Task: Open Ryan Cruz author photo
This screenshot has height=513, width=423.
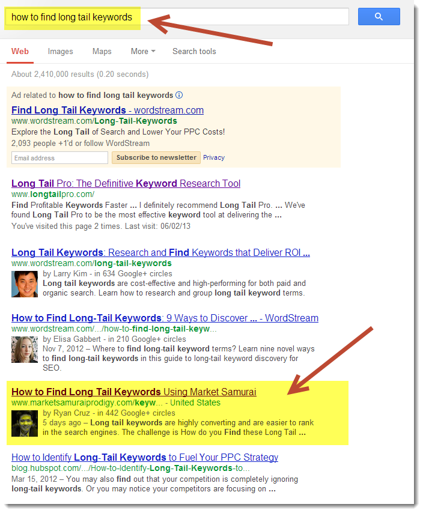Action: (25, 423)
